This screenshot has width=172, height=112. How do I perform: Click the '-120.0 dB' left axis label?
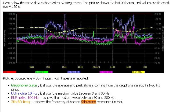[x=11, y=63]
